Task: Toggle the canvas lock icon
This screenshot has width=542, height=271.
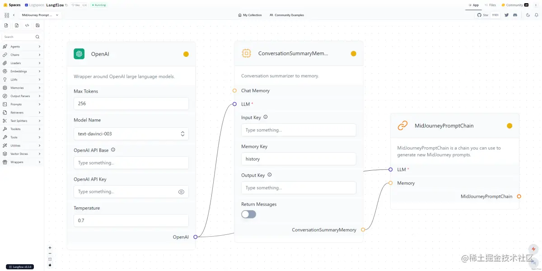Action: click(x=50, y=265)
